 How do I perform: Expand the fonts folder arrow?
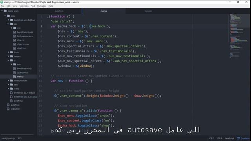[8, 52]
